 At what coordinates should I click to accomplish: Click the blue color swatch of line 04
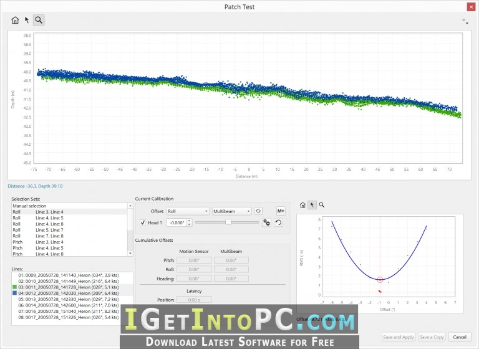click(14, 293)
